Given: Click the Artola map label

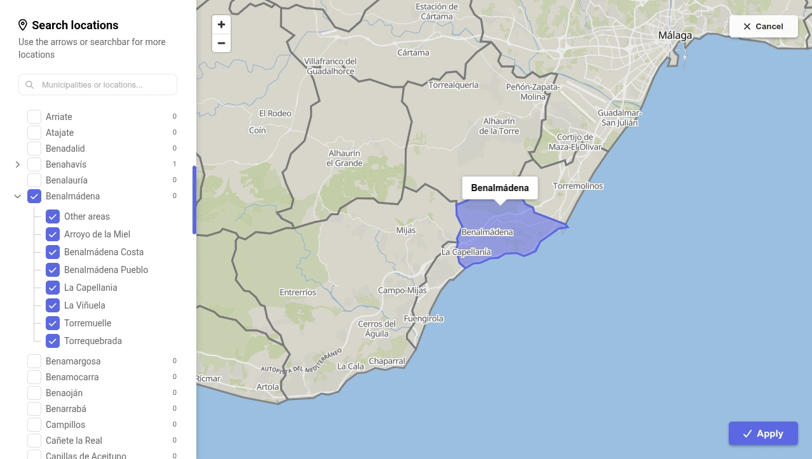Looking at the screenshot, I should pos(267,387).
